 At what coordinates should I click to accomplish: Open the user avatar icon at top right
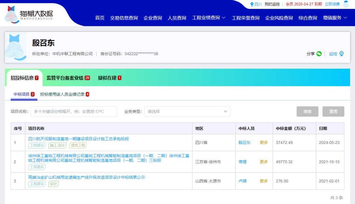[346, 4]
